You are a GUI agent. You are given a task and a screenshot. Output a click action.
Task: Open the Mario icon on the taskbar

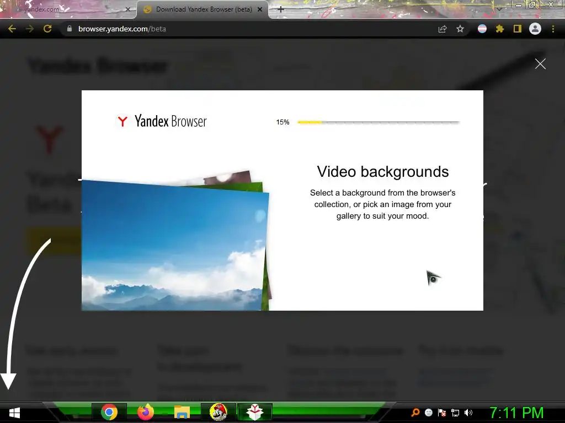[218, 412]
